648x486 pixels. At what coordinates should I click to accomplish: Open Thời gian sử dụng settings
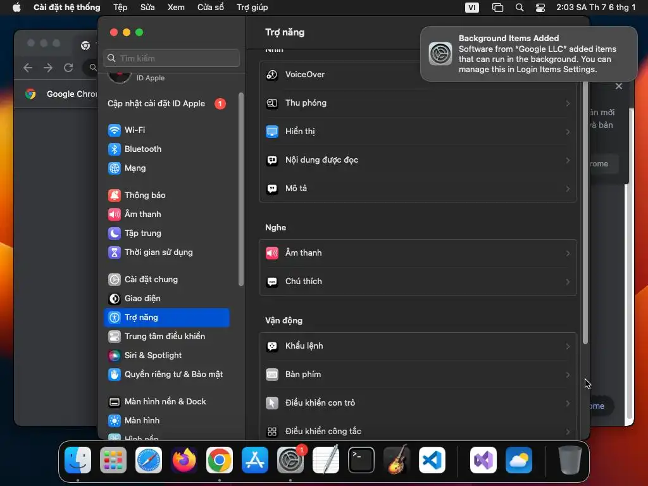166,252
